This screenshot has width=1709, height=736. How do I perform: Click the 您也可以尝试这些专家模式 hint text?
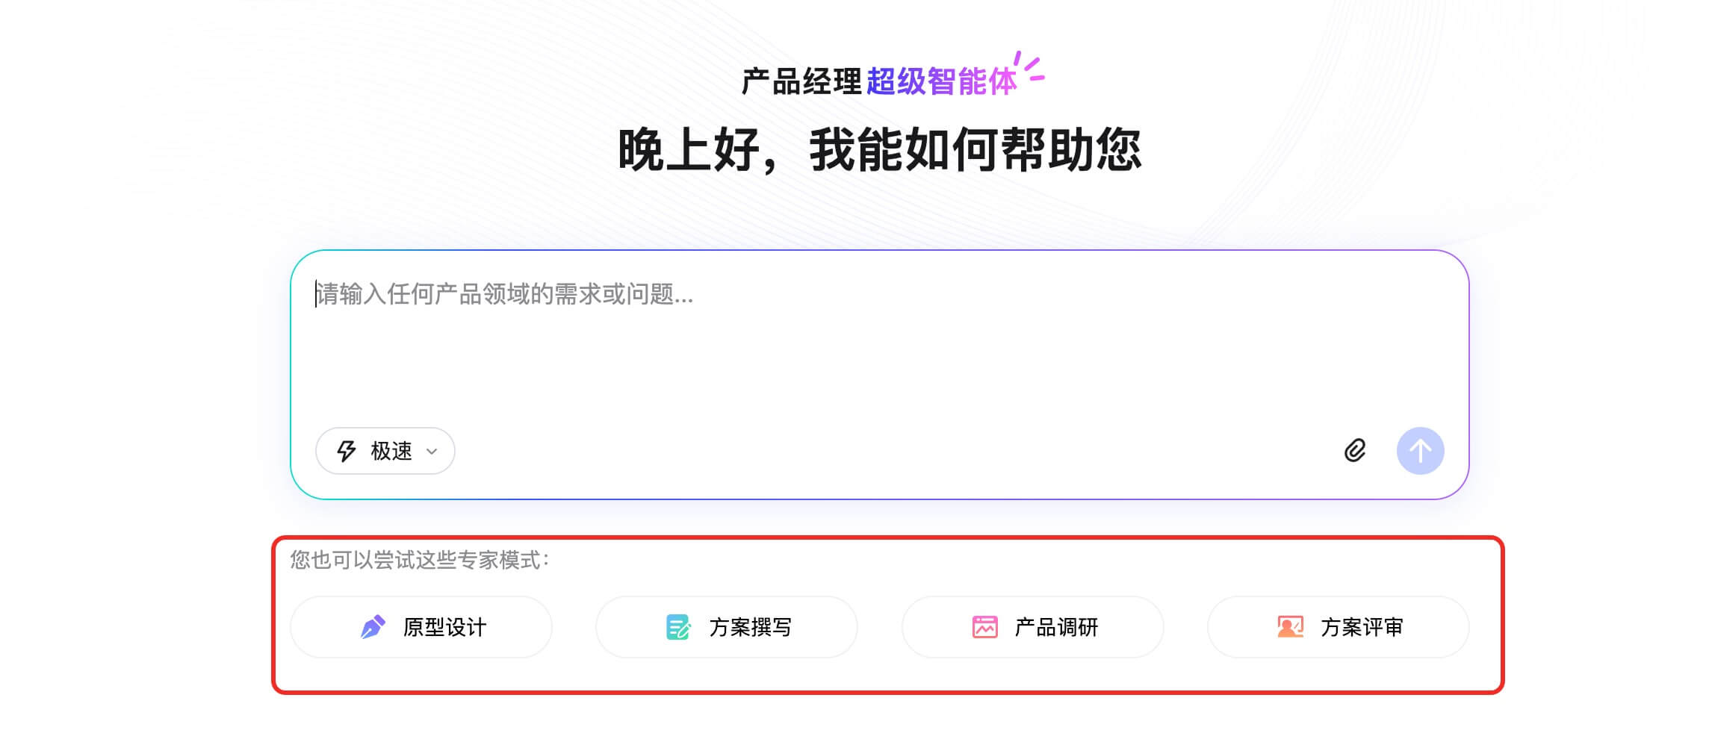pyautogui.click(x=420, y=560)
